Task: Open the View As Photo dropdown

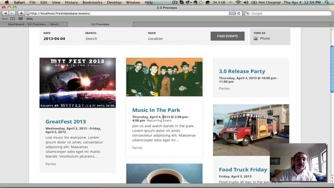Action: click(x=270, y=37)
